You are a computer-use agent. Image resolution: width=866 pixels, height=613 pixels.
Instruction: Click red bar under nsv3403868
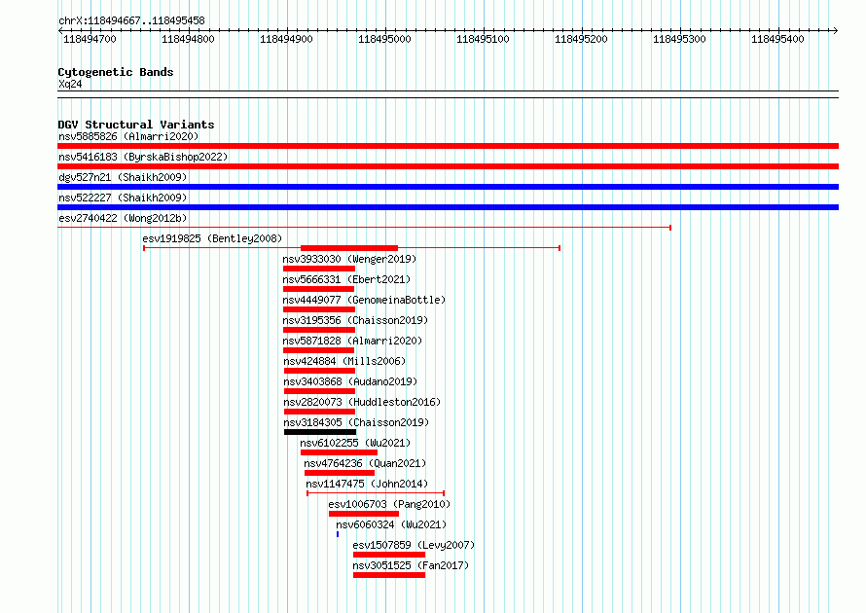[x=320, y=391]
